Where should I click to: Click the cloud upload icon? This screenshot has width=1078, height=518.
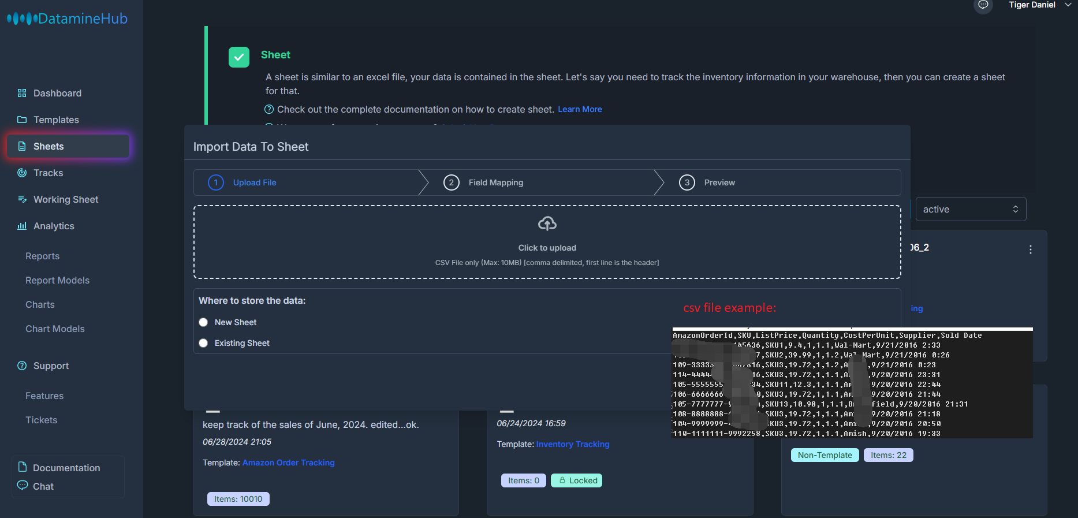point(547,223)
